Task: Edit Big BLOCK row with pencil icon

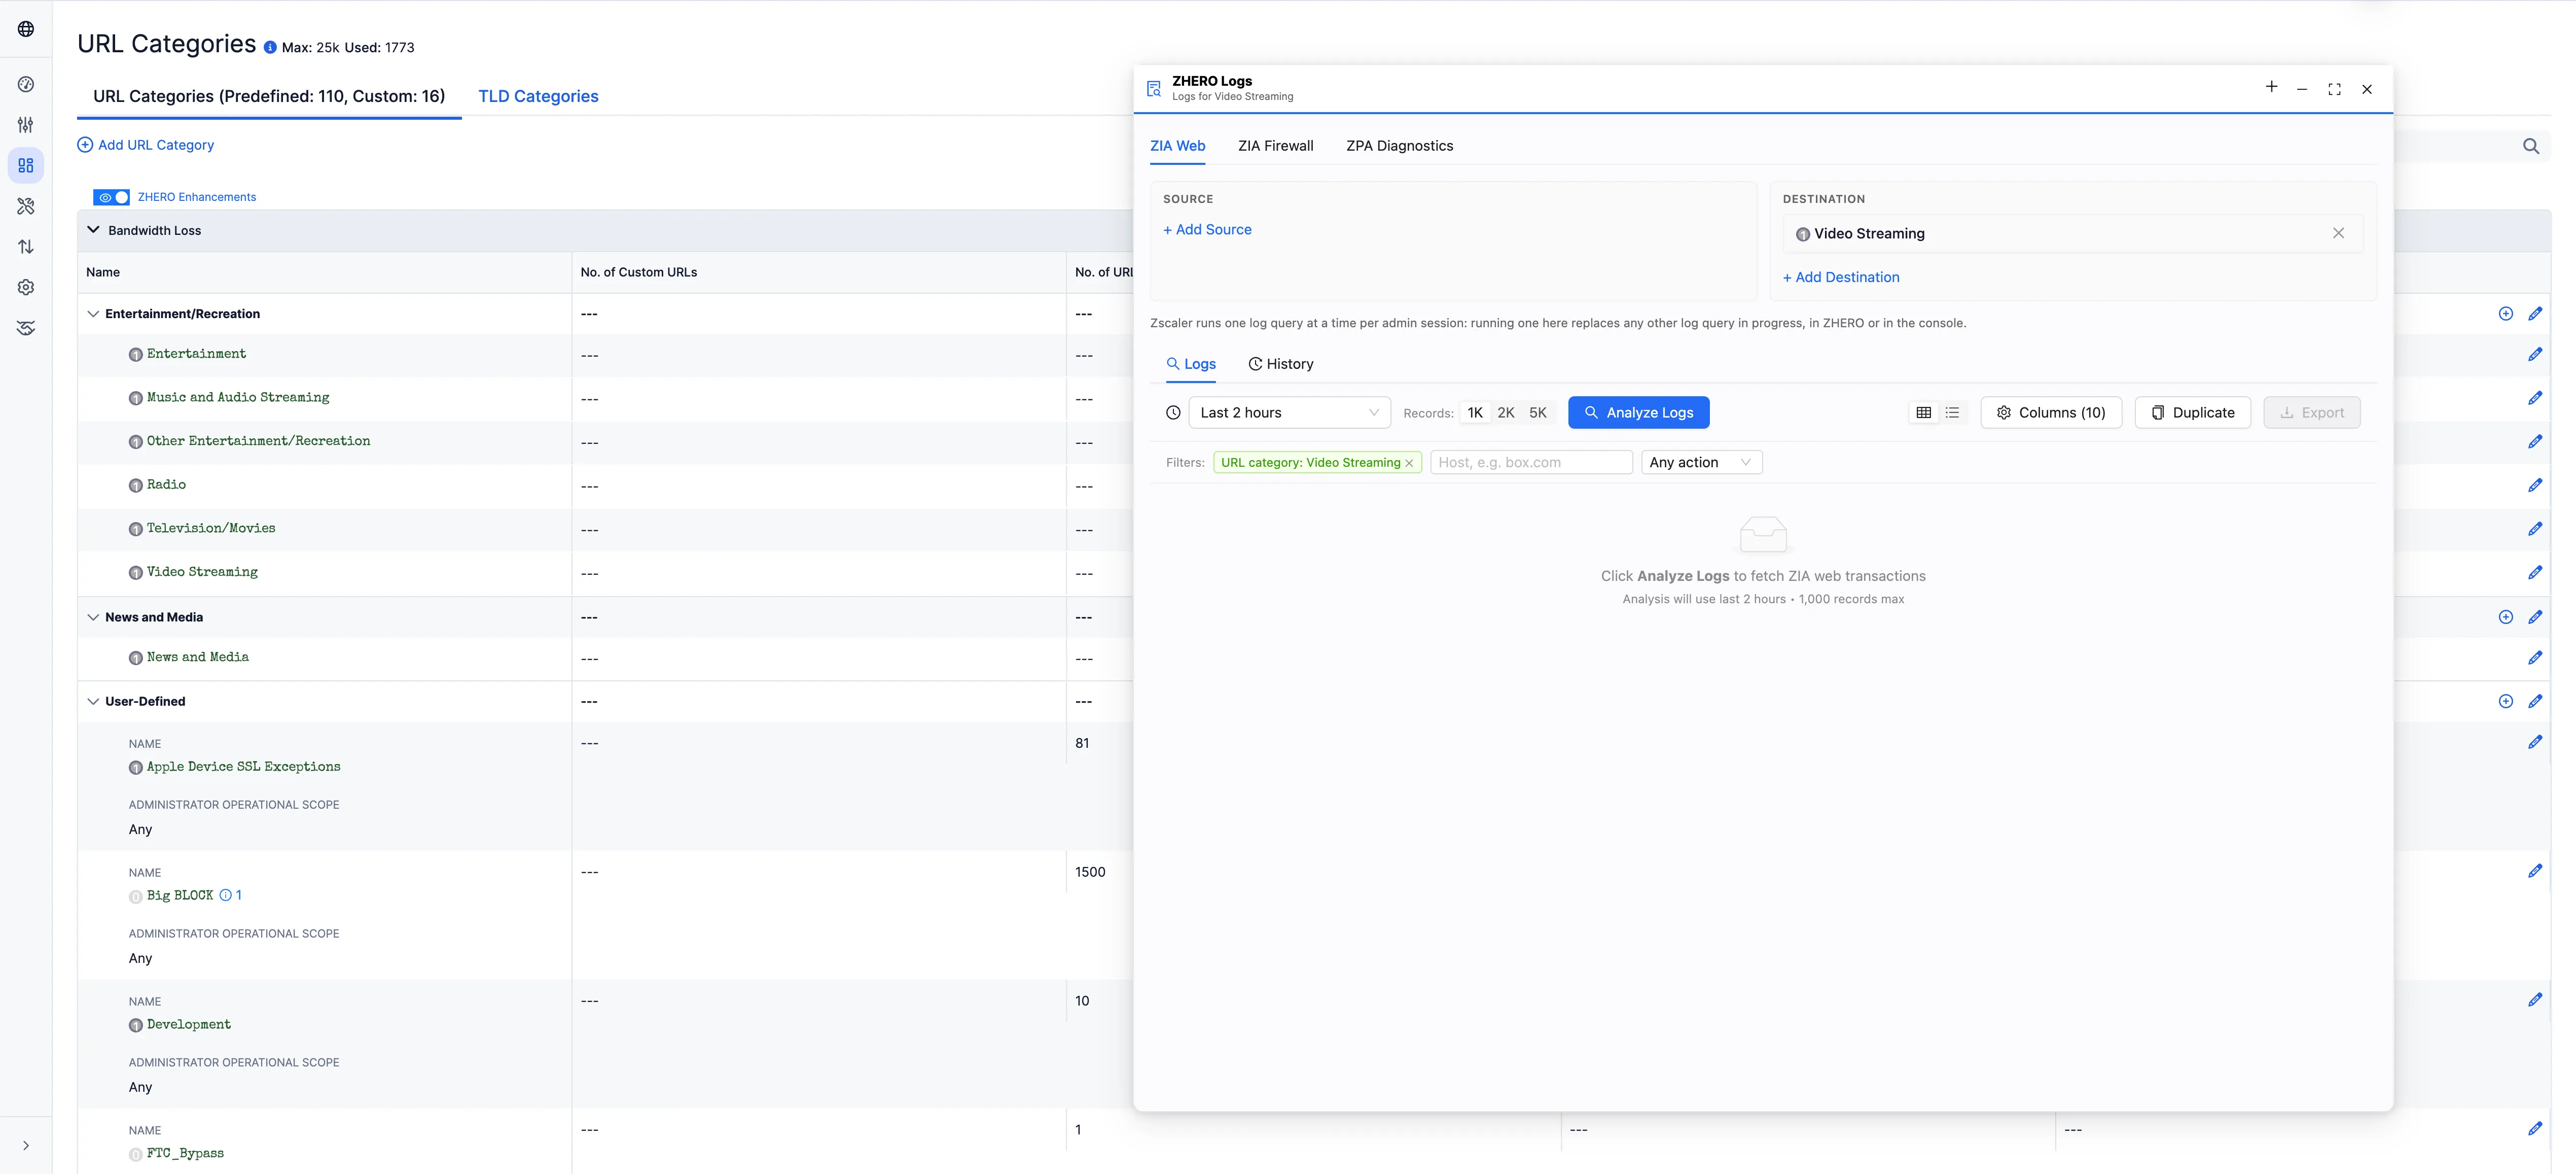Action: click(2535, 871)
